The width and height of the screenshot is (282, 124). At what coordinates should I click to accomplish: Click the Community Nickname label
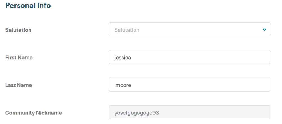click(34, 113)
